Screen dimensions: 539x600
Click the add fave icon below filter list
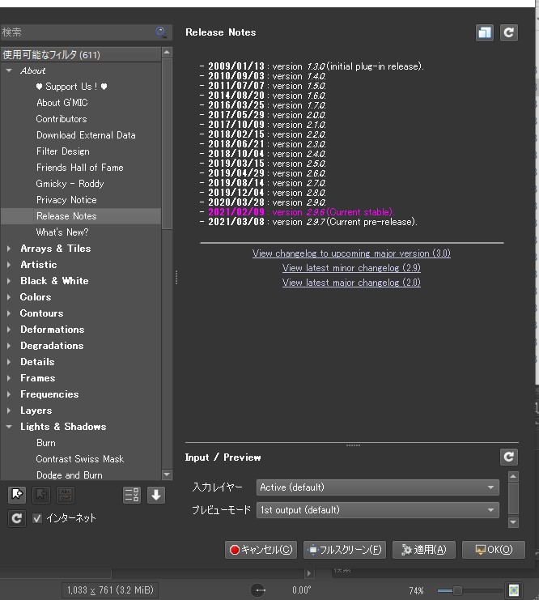(17, 495)
